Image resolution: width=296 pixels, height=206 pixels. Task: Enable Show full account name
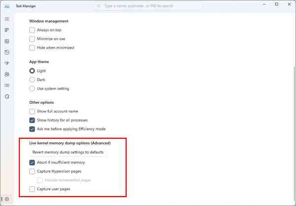click(32, 111)
